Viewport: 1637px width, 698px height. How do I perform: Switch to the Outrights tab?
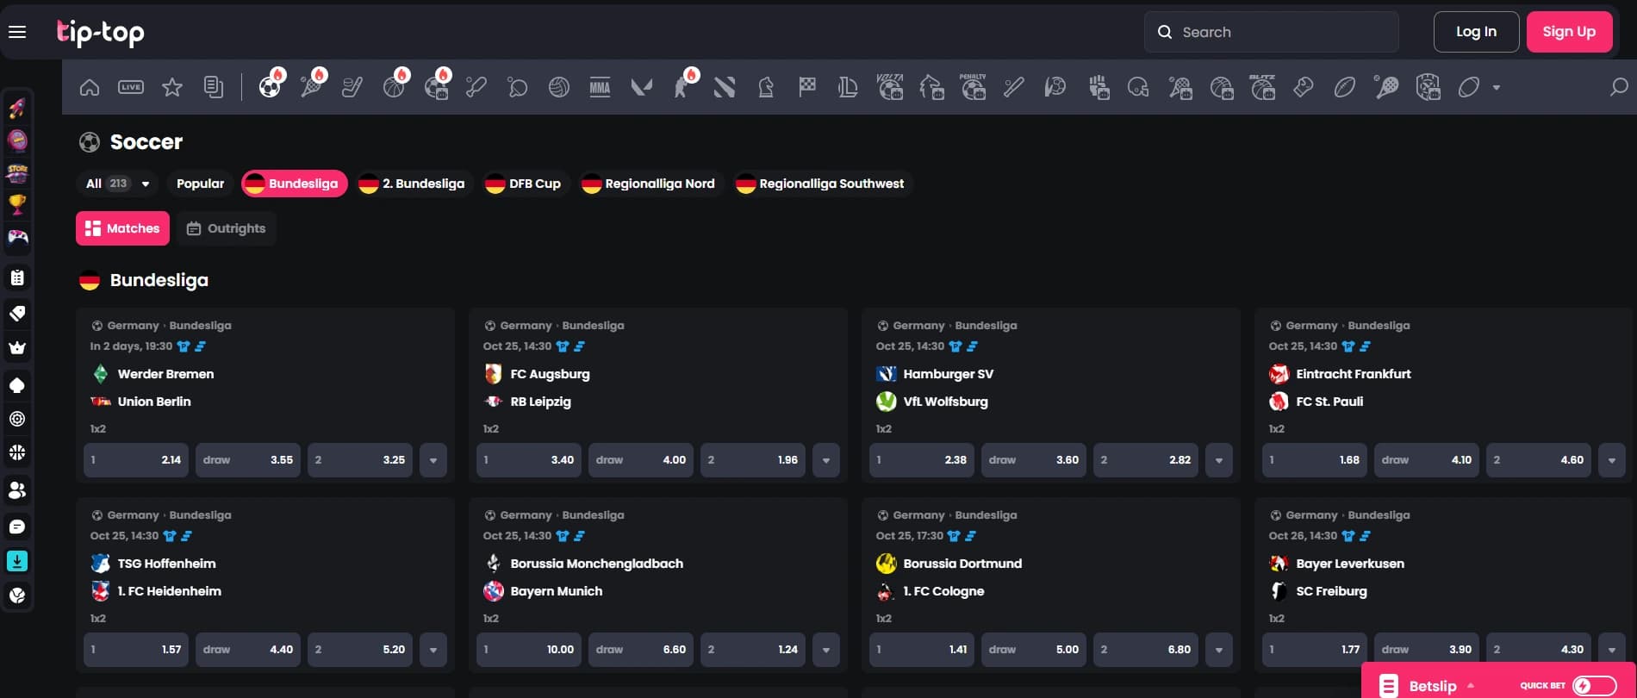pyautogui.click(x=227, y=228)
